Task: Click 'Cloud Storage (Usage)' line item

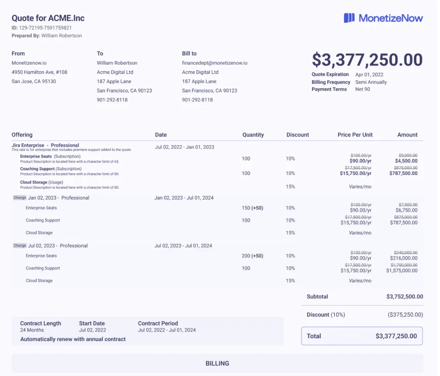Action: tap(41, 182)
